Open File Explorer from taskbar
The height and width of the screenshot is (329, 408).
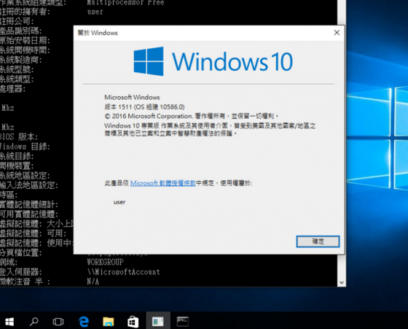pyautogui.click(x=108, y=322)
